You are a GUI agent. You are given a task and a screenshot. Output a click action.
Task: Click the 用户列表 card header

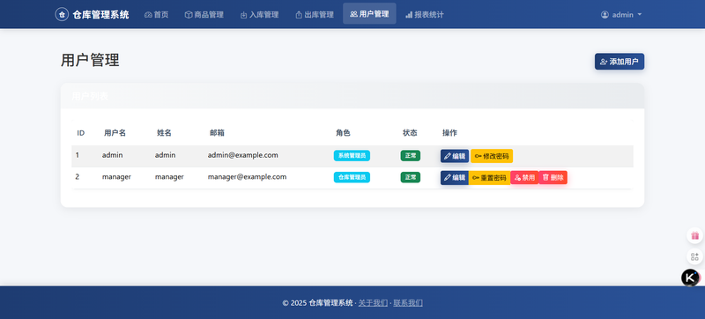pos(352,96)
